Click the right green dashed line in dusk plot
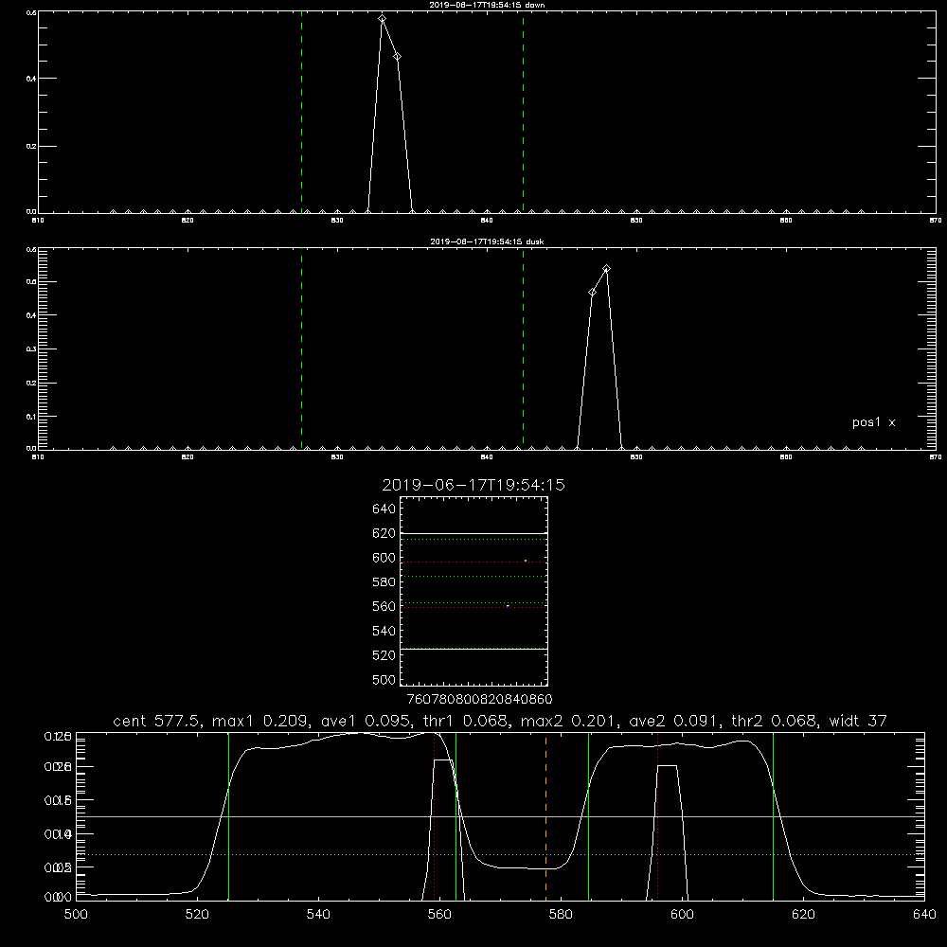The image size is (947, 947). tap(523, 348)
